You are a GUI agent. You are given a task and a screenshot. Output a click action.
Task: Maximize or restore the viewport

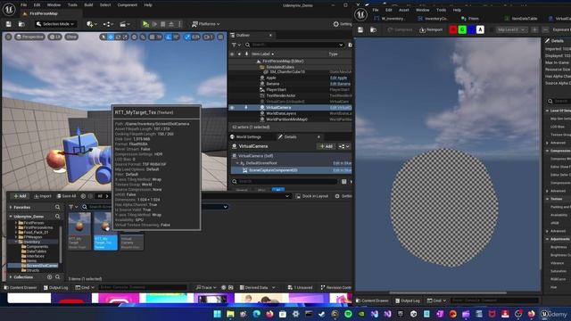tap(220, 37)
